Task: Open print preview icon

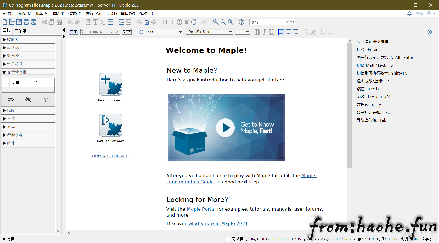Action: [x=34, y=22]
